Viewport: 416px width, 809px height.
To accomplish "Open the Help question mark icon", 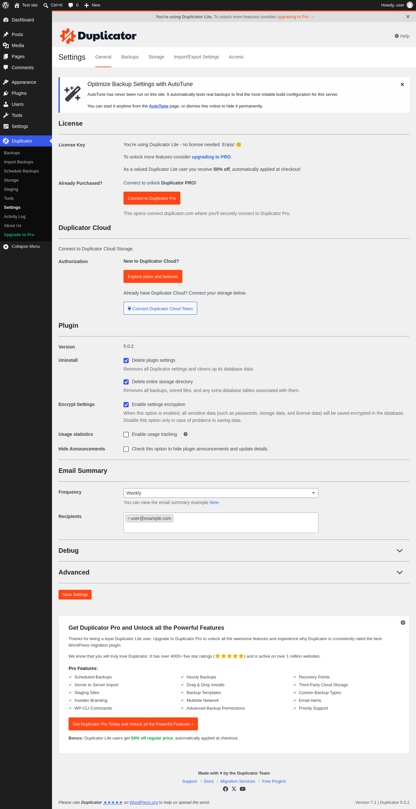I will (x=396, y=36).
